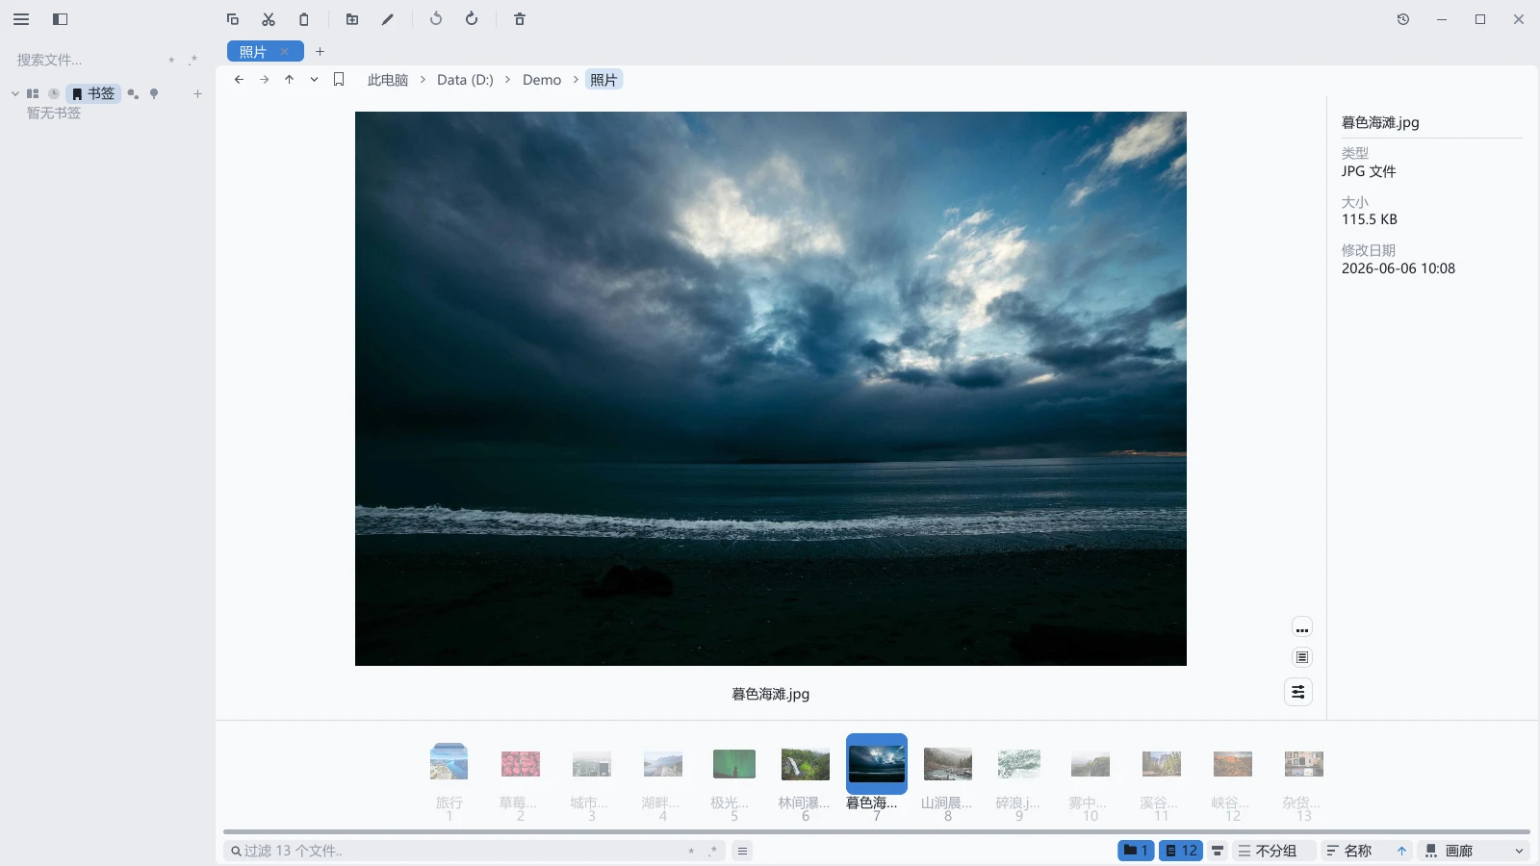Image resolution: width=1540 pixels, height=866 pixels.
Task: Click the Delete trash icon
Action: (x=520, y=19)
